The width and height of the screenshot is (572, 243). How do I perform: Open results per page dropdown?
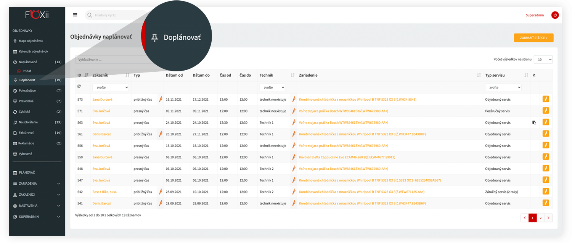coord(543,60)
